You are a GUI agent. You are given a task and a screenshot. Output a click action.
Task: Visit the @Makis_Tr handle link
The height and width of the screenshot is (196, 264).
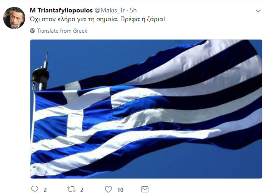coord(110,10)
